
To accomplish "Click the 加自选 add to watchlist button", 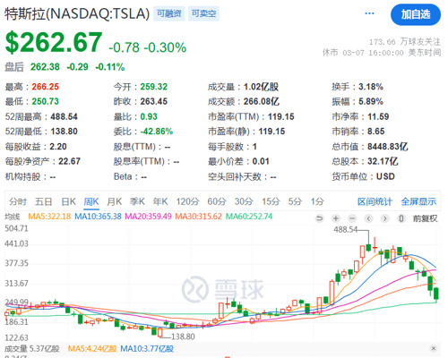I will [x=416, y=14].
